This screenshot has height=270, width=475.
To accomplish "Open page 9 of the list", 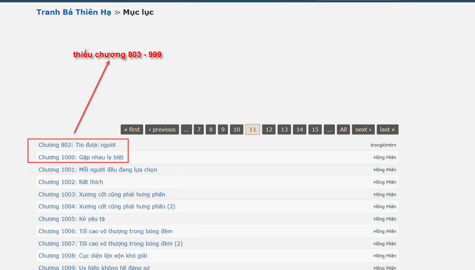I will pos(223,129).
